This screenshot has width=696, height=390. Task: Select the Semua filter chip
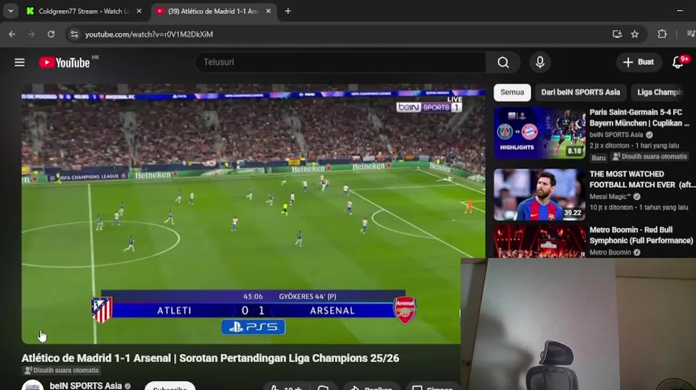(512, 93)
